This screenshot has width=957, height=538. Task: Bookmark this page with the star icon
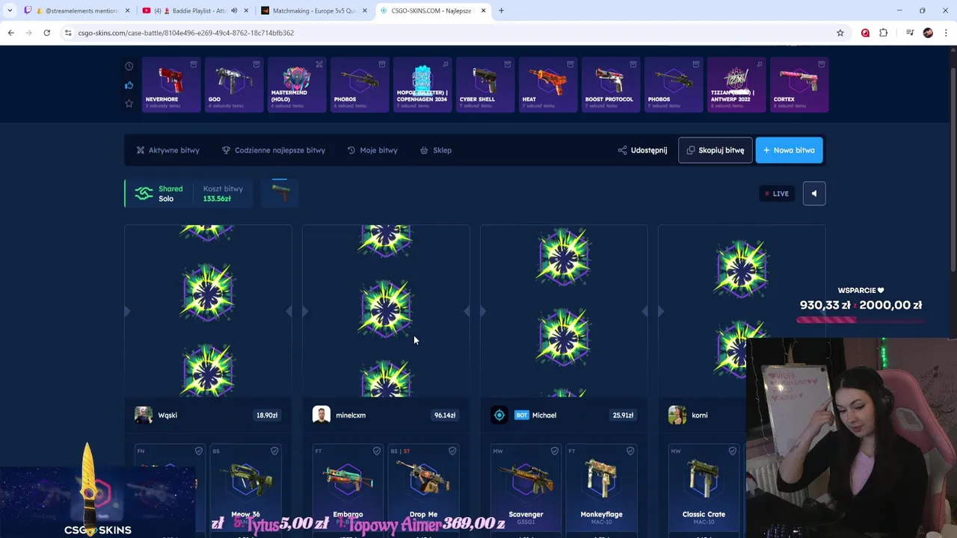pos(840,33)
